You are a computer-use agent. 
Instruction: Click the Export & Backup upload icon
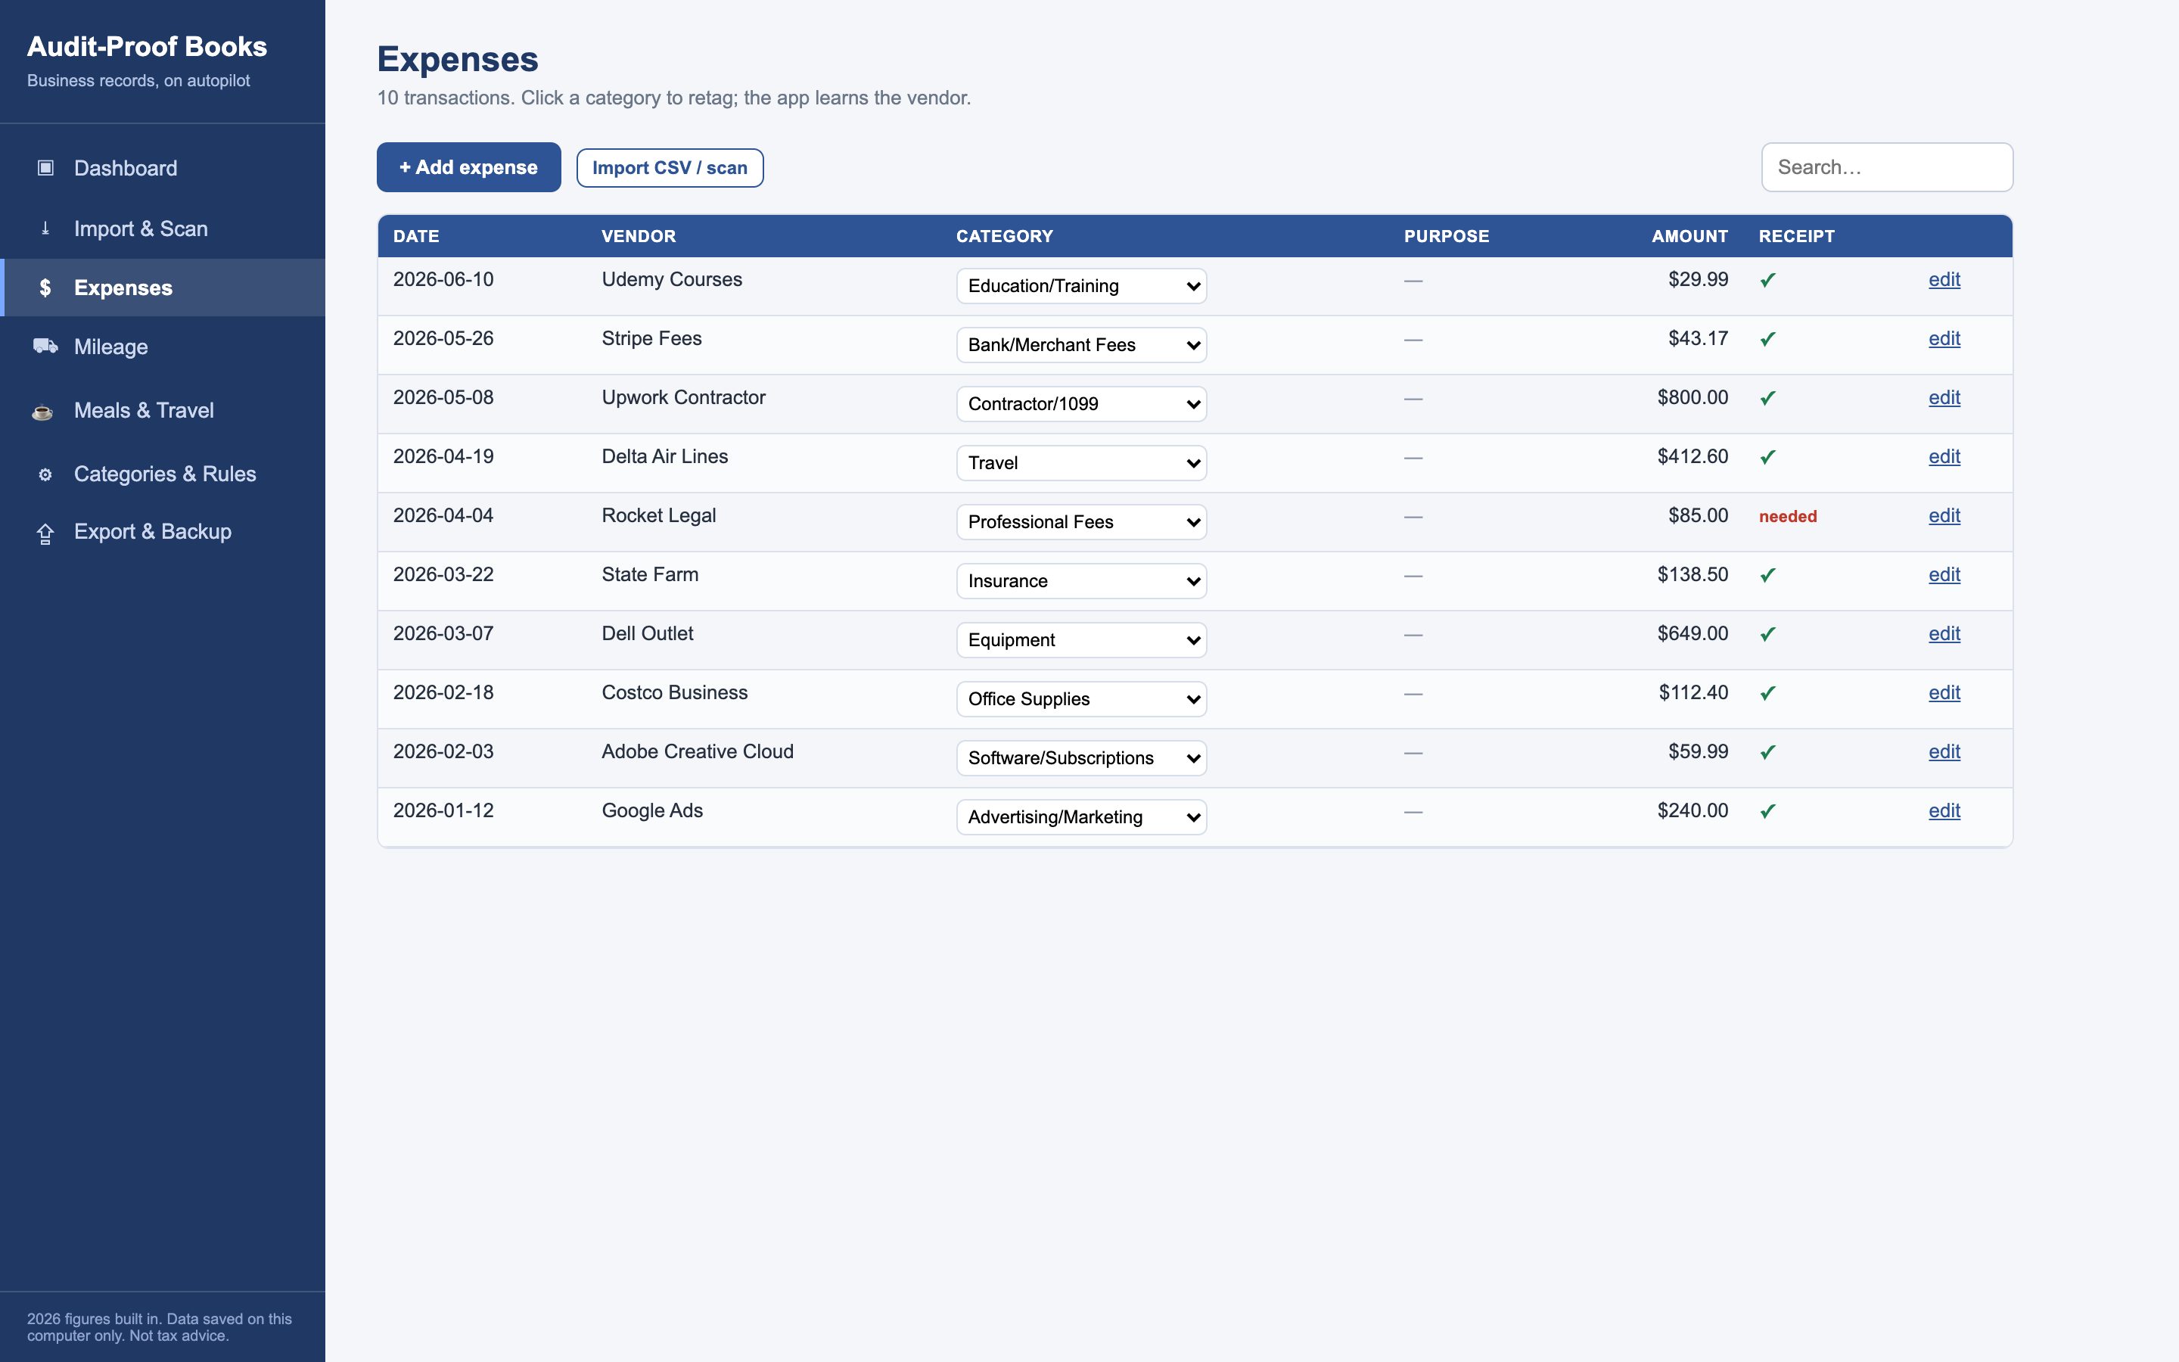coord(45,533)
